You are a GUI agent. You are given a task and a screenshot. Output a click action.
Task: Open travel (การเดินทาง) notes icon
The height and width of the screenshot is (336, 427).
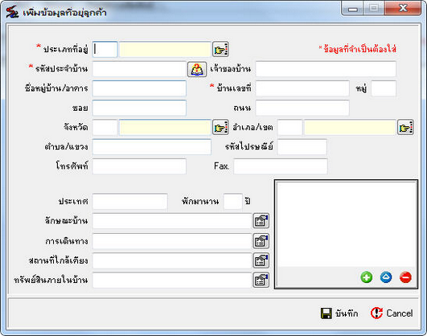pos(261,241)
